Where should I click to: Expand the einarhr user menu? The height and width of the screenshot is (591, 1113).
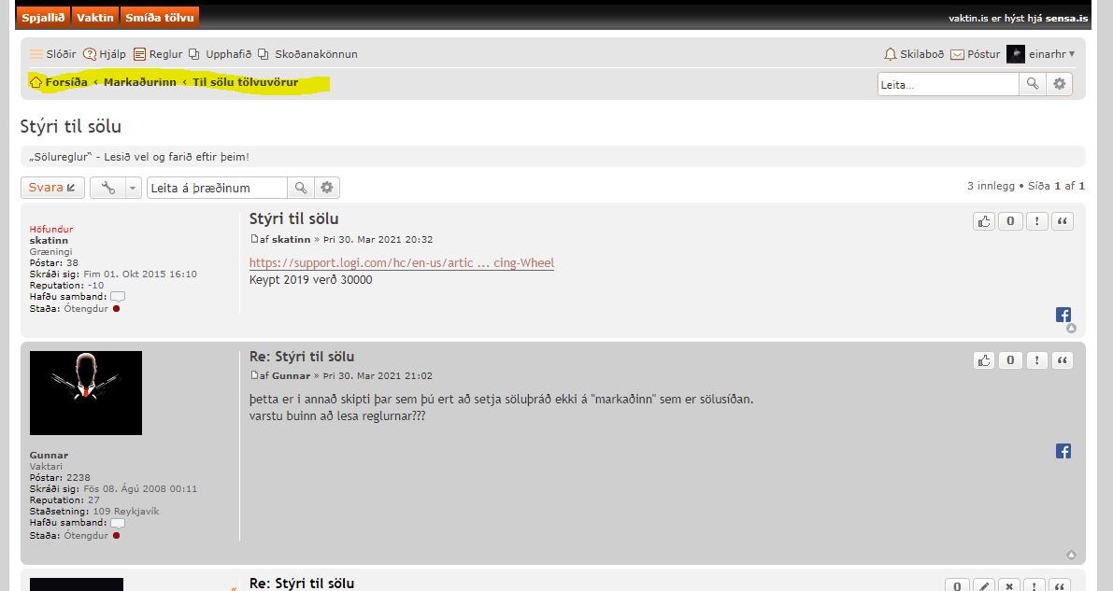(x=1041, y=54)
